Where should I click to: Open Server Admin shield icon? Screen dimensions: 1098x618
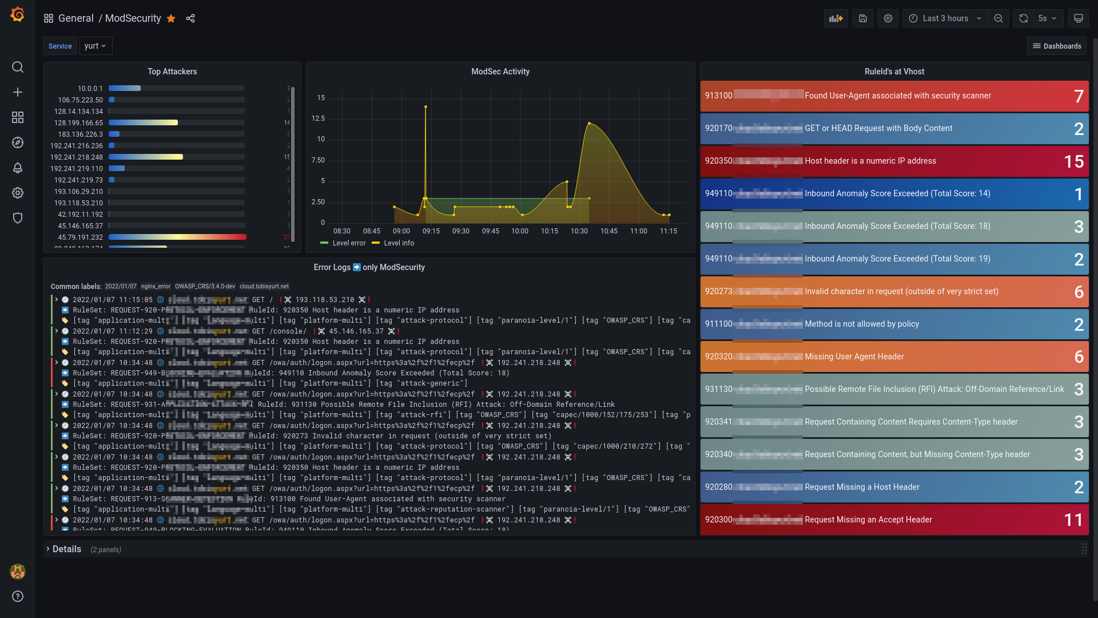tap(18, 218)
